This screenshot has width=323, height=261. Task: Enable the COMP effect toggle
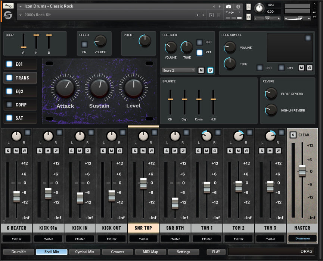tap(9, 105)
